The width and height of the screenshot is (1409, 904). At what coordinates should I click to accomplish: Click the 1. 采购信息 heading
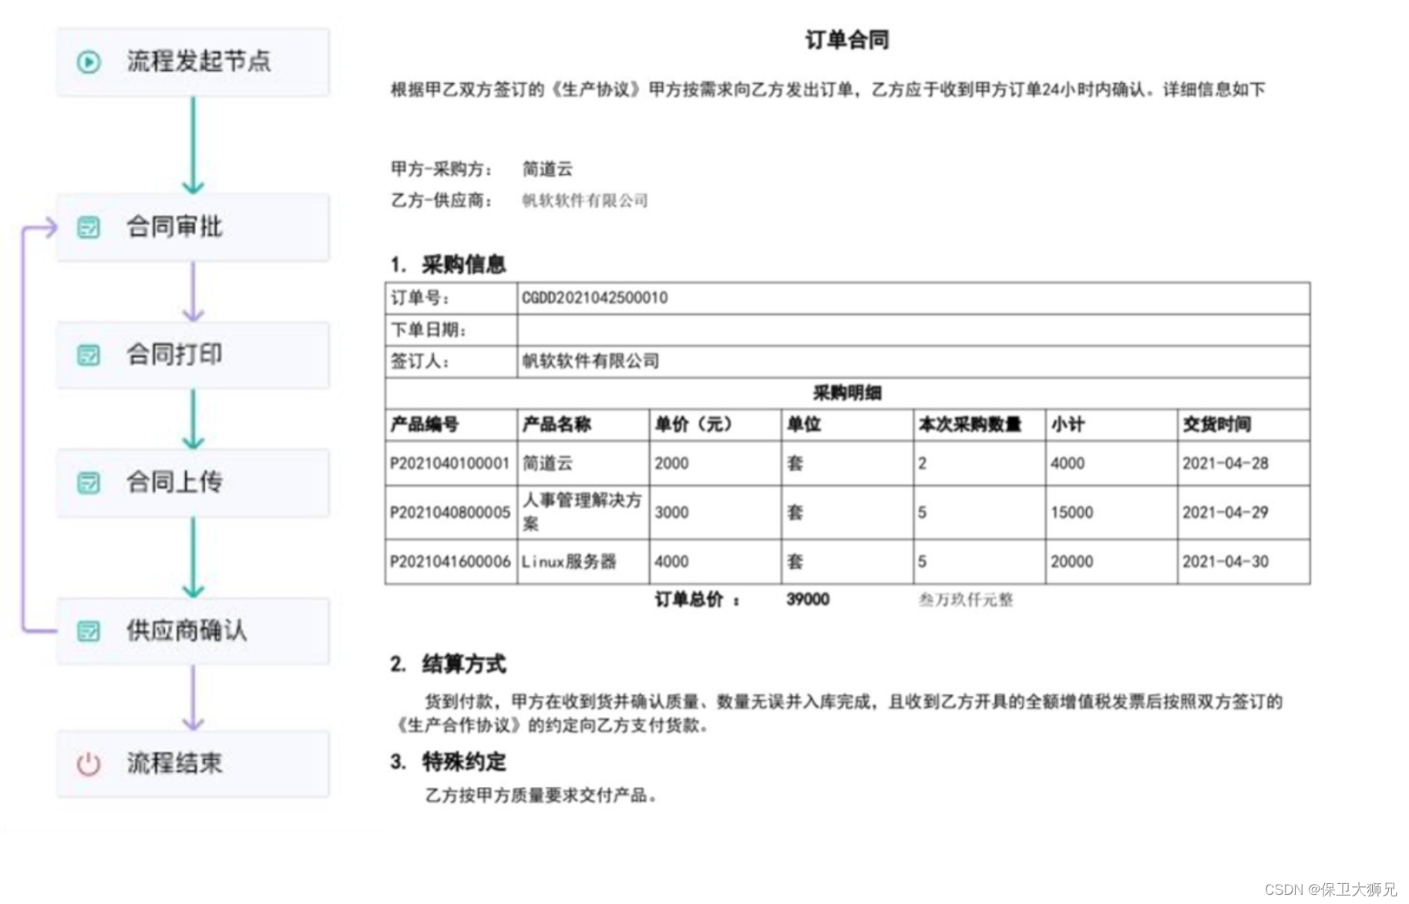tap(448, 265)
